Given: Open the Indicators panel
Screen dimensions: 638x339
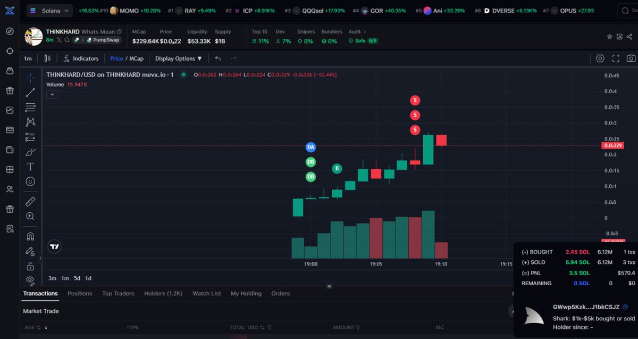Looking at the screenshot, I should coord(81,59).
